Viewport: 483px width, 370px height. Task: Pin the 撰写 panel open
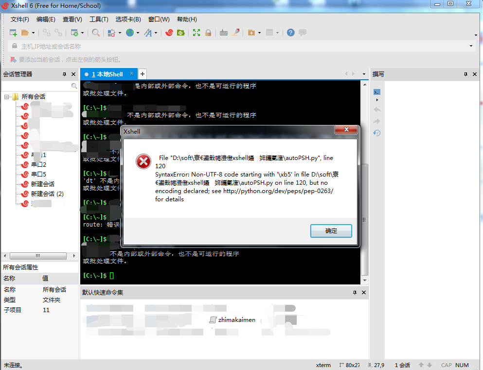coord(465,74)
